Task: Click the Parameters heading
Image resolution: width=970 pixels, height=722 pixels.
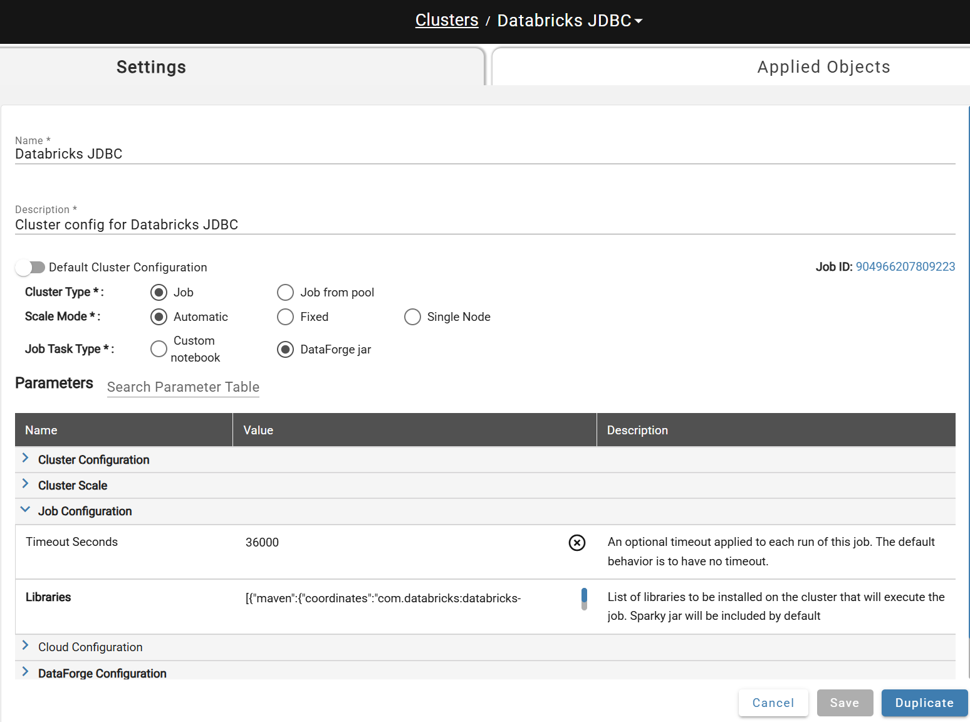Action: click(x=54, y=383)
